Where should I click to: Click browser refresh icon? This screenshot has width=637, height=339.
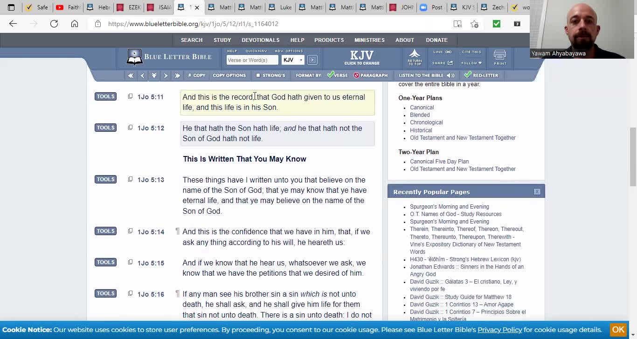(x=54, y=24)
